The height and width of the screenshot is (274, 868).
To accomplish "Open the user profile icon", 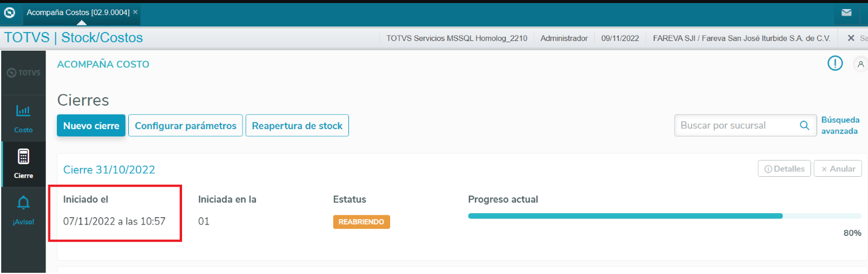I will point(860,64).
